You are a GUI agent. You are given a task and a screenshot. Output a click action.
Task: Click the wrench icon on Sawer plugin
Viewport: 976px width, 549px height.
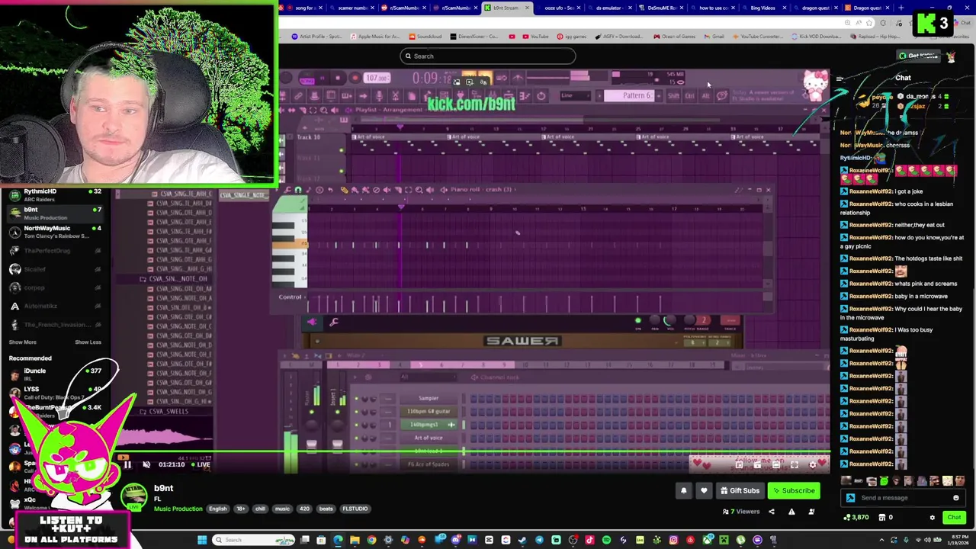[334, 322]
